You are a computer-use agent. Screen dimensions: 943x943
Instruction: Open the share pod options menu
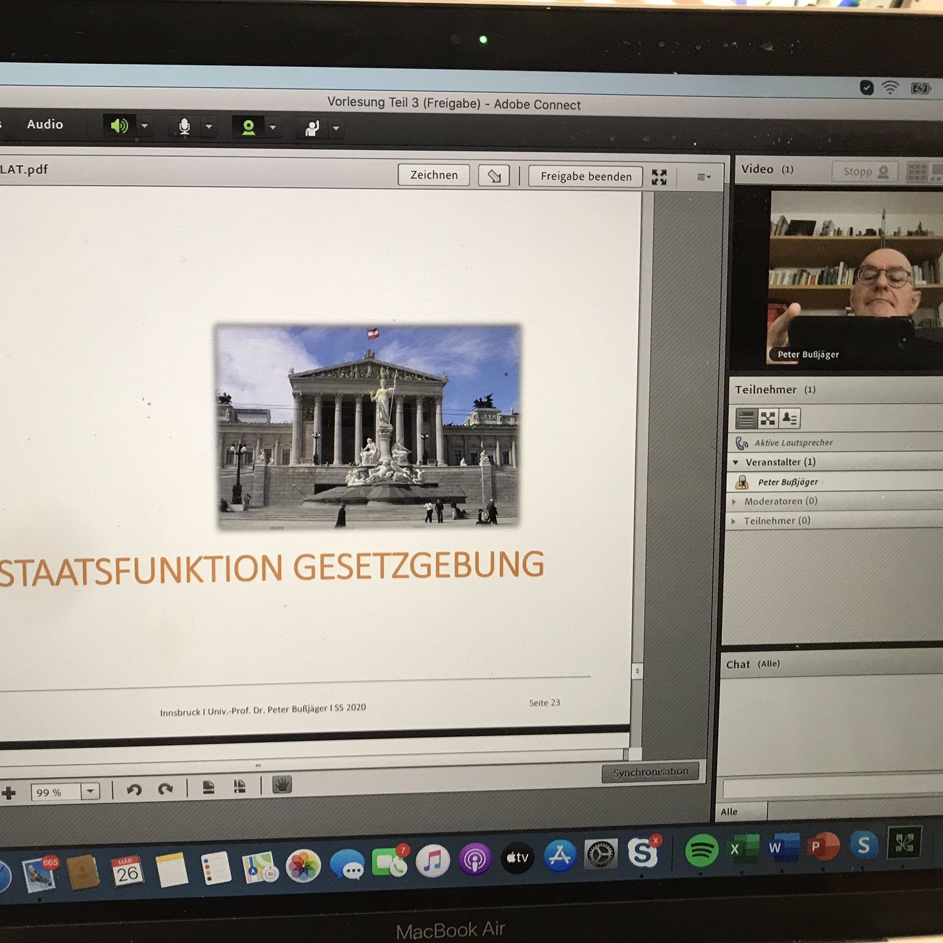pyautogui.click(x=704, y=177)
